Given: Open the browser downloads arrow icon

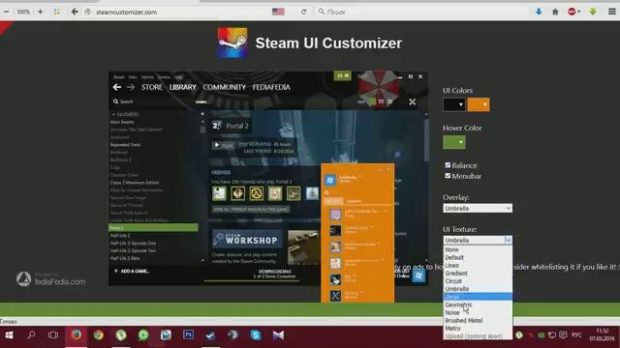Looking at the screenshot, I should [539, 12].
